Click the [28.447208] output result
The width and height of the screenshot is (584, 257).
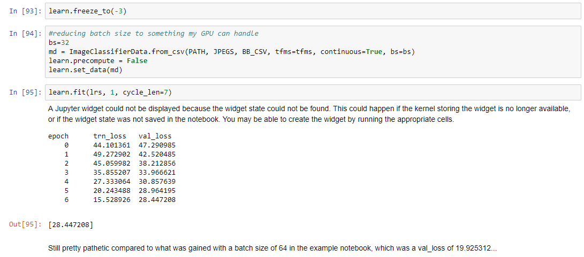tap(71, 225)
